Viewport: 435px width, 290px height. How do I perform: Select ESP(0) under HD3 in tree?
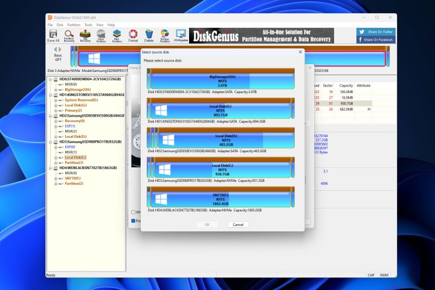coord(70,147)
